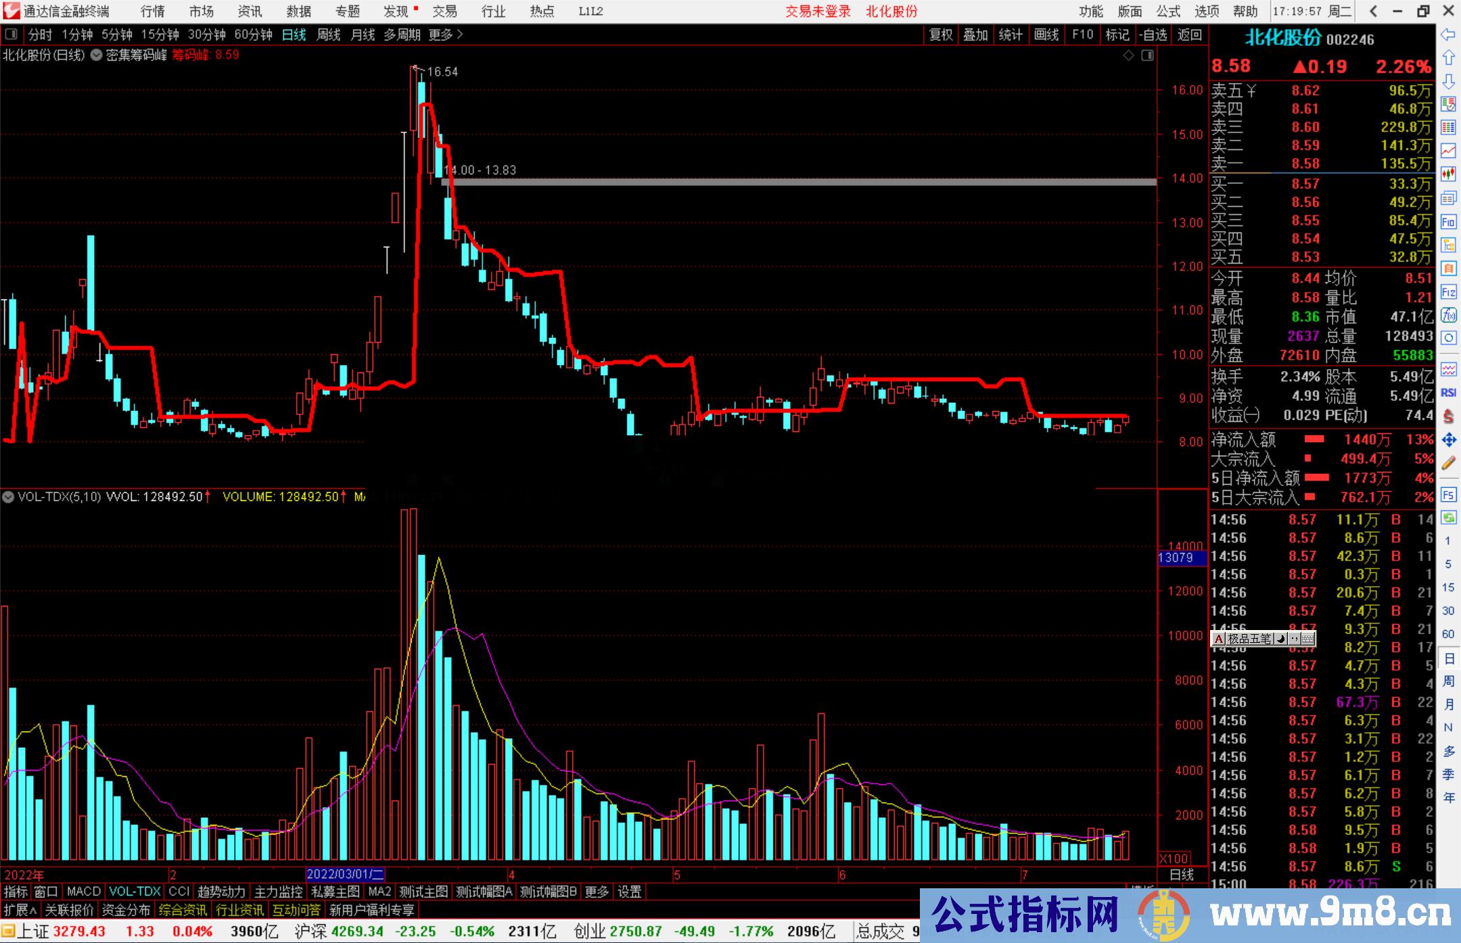Click the 交易未登录 login link
The height and width of the screenshot is (943, 1461).
818,11
